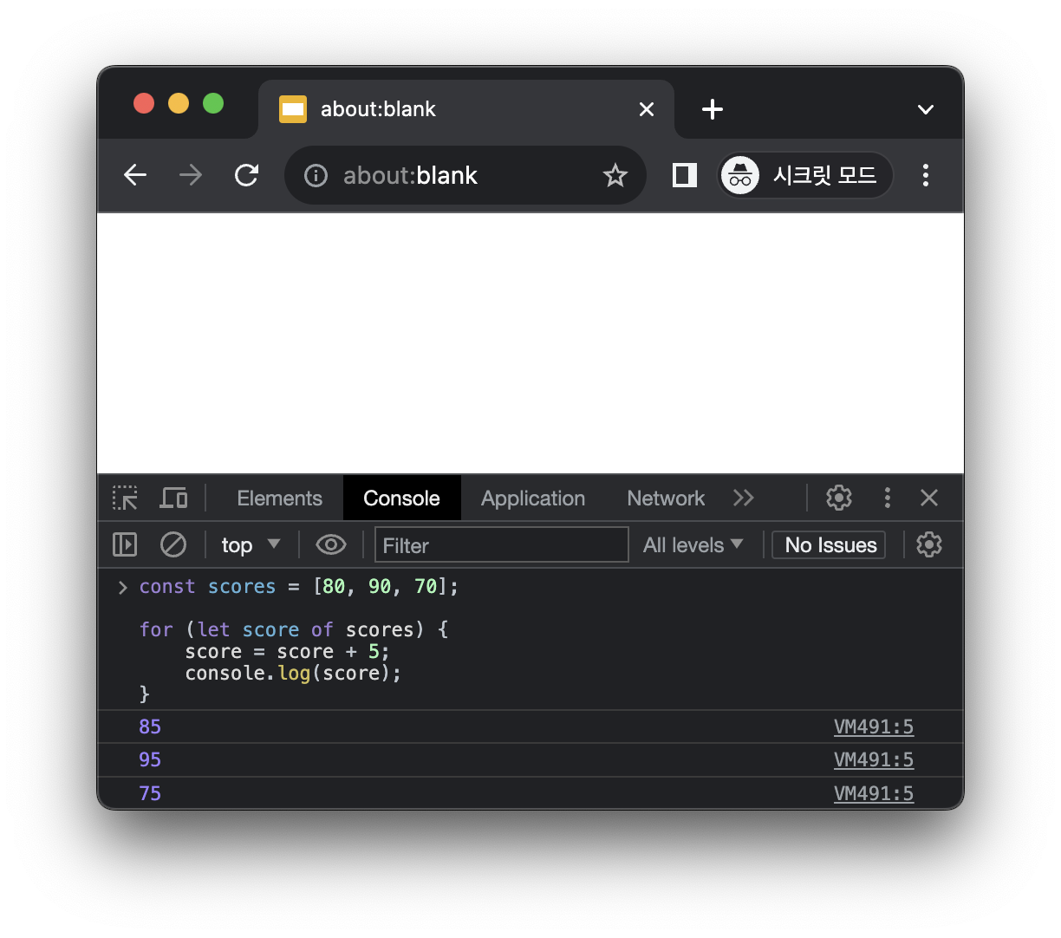Open Chrome's three-dot menu
1061x938 pixels.
coord(926,175)
